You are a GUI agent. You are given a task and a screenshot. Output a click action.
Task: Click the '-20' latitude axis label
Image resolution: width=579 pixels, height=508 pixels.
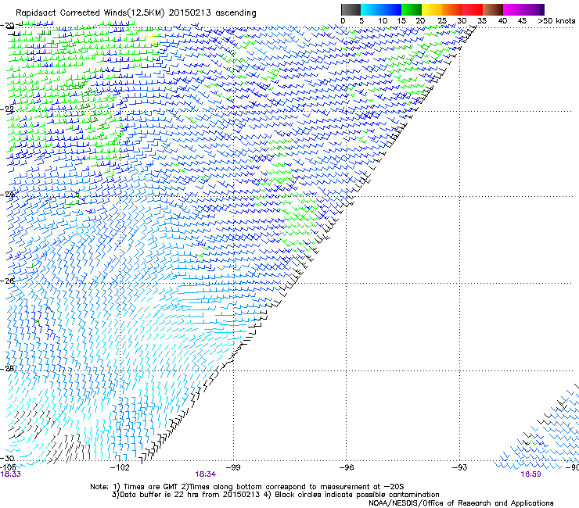tap(7, 26)
